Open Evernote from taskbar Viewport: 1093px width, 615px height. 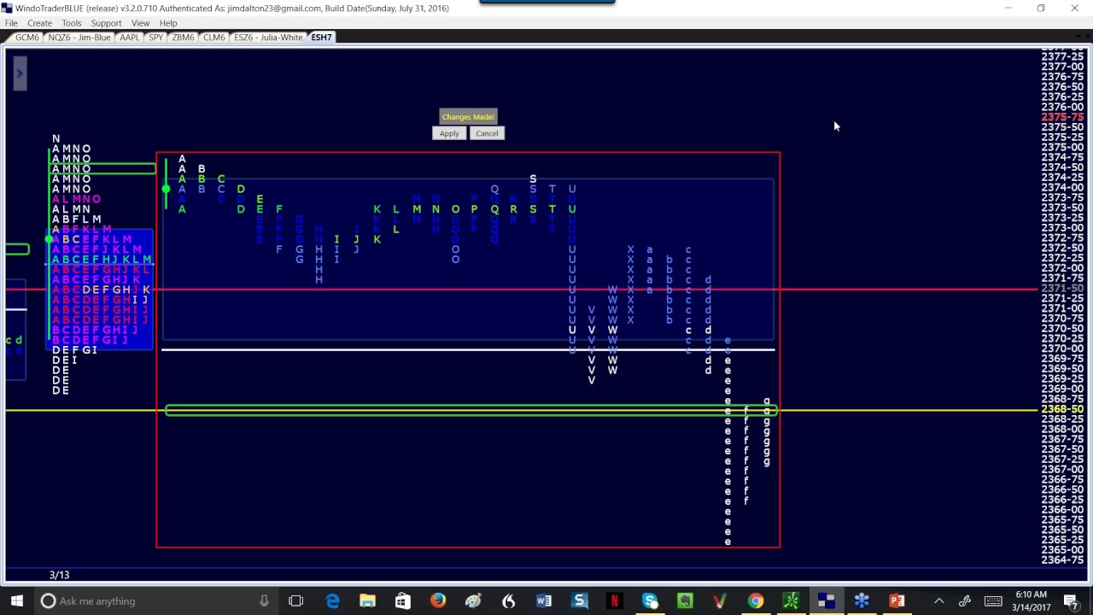pos(685,601)
